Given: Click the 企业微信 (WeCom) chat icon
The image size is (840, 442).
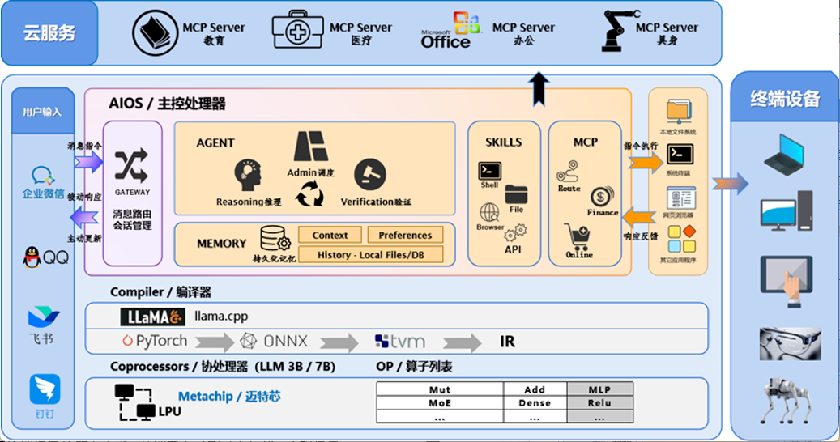Looking at the screenshot, I should (x=43, y=176).
